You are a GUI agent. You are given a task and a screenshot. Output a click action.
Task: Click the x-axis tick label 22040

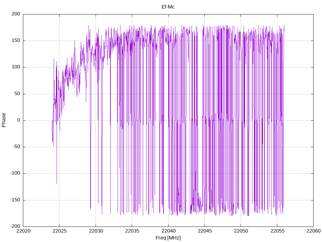pos(169,231)
